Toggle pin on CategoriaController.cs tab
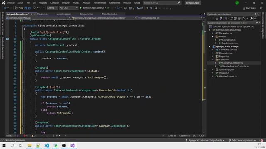266x149 pixels. coord(32,14)
